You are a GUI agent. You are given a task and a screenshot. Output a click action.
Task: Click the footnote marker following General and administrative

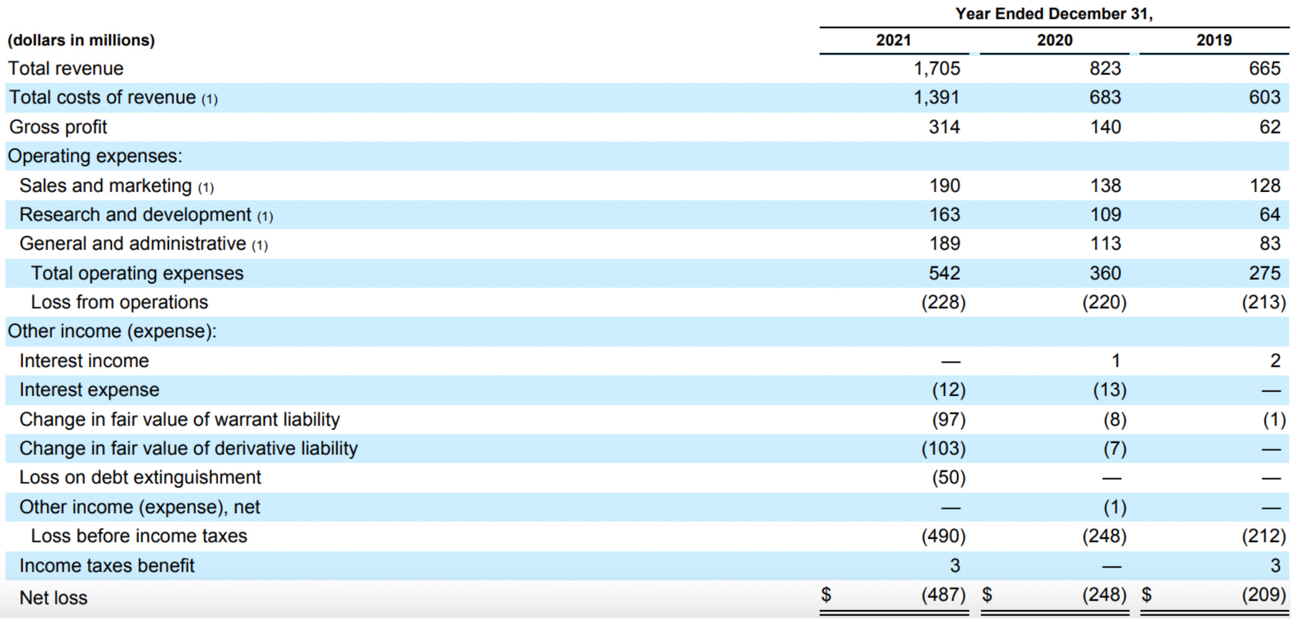tap(261, 245)
